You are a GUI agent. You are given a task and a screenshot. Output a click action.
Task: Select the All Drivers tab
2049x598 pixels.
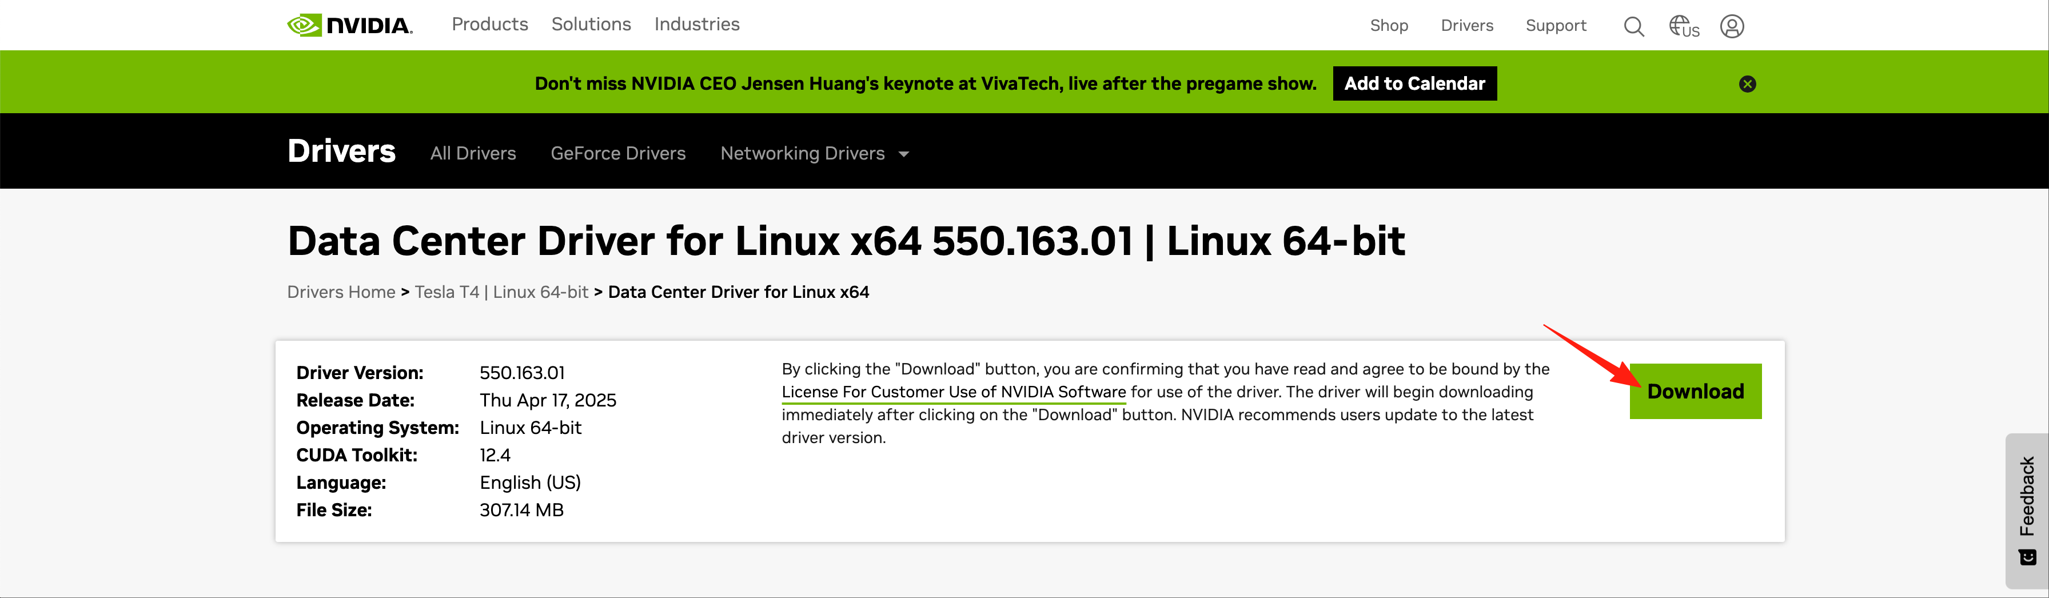pos(473,153)
